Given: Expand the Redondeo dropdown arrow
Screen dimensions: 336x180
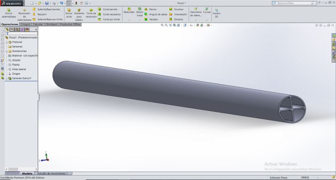Looking at the screenshot, I should pyautogui.click(x=129, y=20).
